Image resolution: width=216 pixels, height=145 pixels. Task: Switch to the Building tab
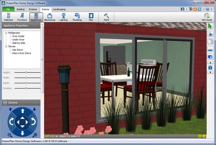point(21,9)
